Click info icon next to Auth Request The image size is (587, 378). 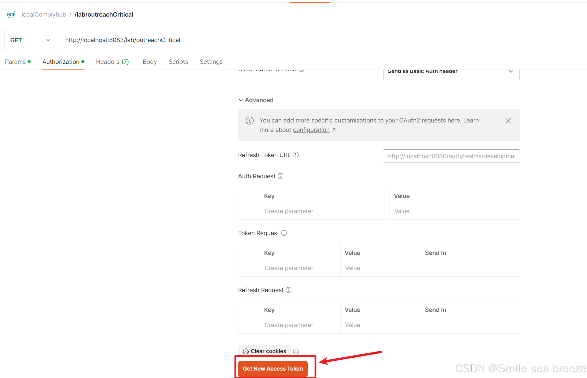[x=280, y=176]
